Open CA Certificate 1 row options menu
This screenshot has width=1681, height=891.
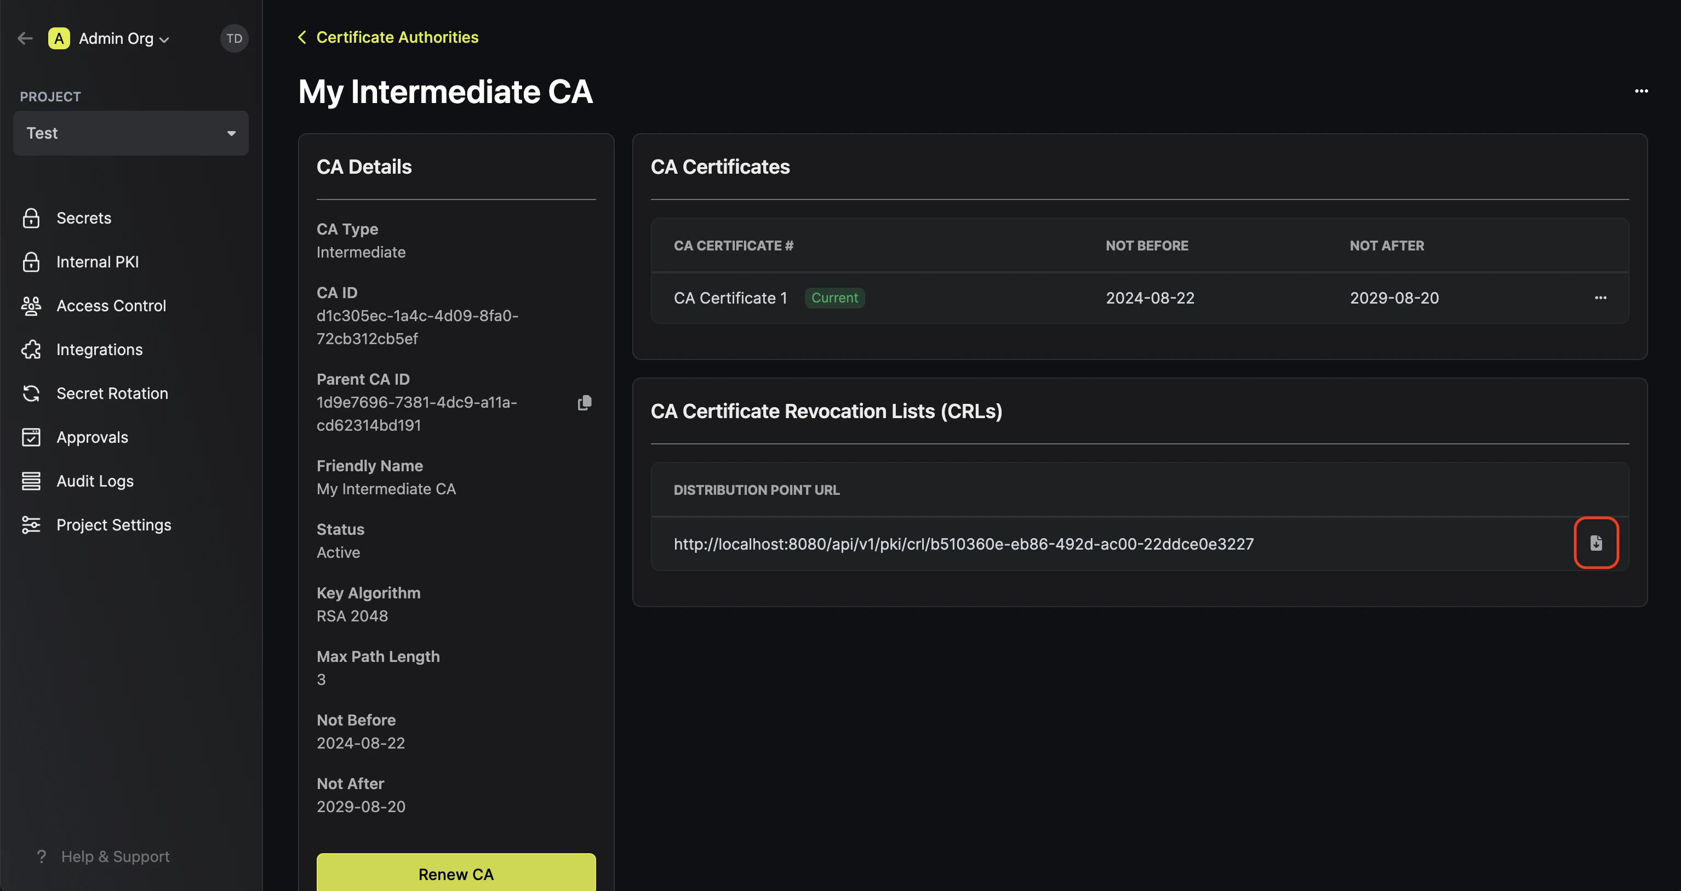[x=1601, y=298]
